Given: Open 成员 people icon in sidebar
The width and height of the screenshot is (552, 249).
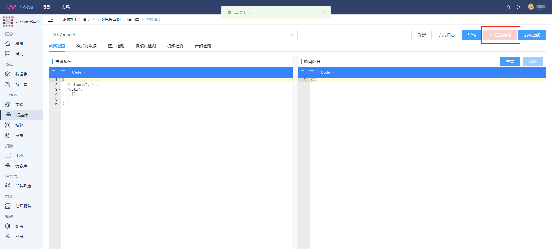Looking at the screenshot, I should click(8, 237).
